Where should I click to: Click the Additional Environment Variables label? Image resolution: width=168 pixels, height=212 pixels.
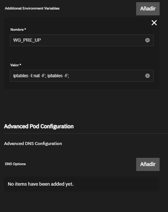(x=32, y=8)
